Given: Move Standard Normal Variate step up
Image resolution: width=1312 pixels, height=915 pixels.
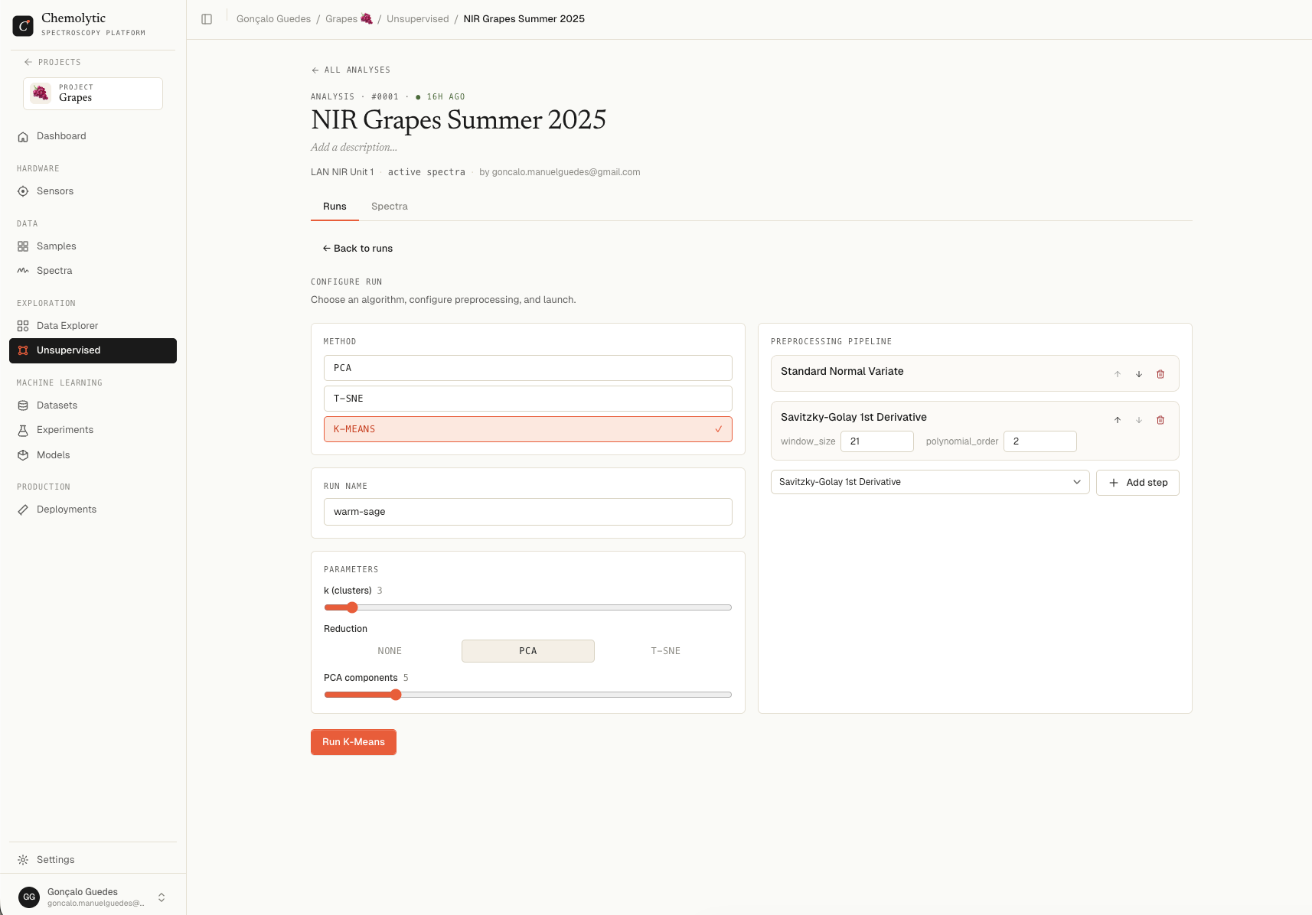Looking at the screenshot, I should (x=1118, y=374).
